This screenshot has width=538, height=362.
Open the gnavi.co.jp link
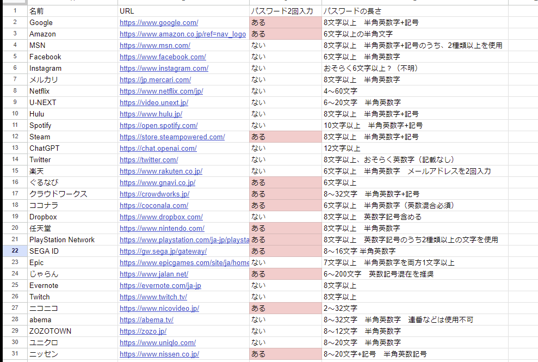(x=158, y=183)
